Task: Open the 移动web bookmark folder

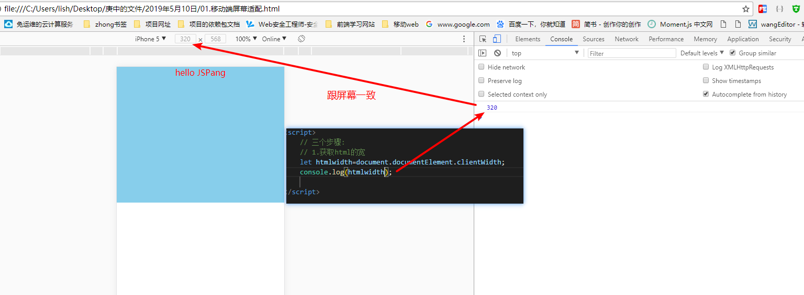Action: pyautogui.click(x=400, y=24)
